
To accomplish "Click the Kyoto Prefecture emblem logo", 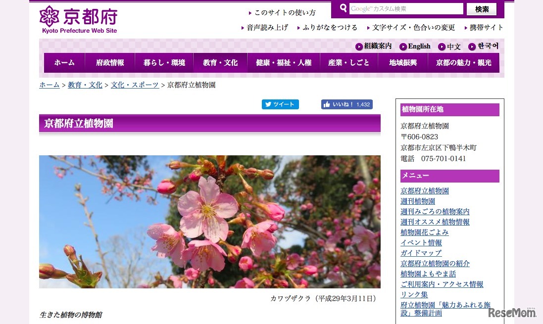I will click(x=49, y=16).
